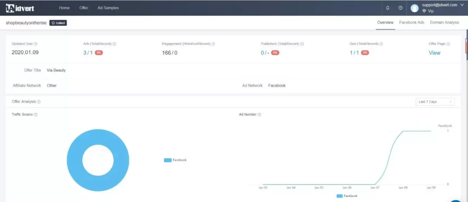Switch to the Overview tab

(x=385, y=22)
